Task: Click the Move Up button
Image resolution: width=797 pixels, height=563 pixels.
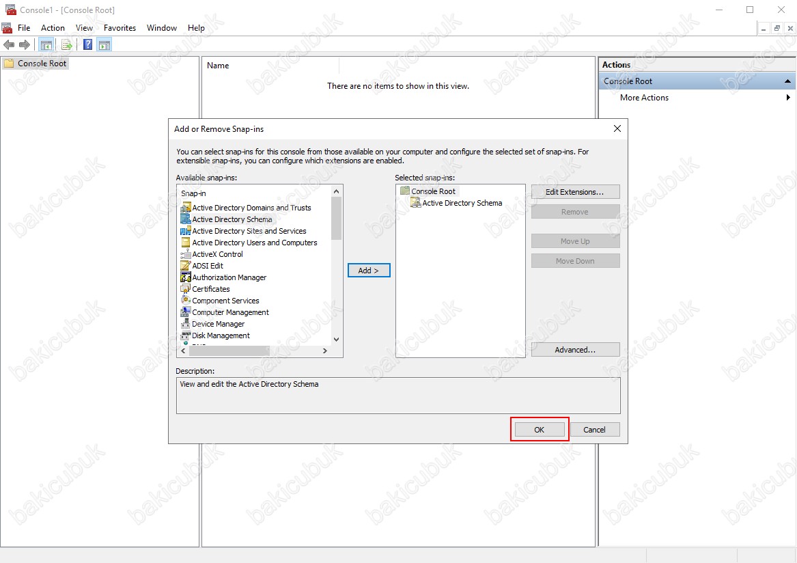Action: pyautogui.click(x=576, y=241)
